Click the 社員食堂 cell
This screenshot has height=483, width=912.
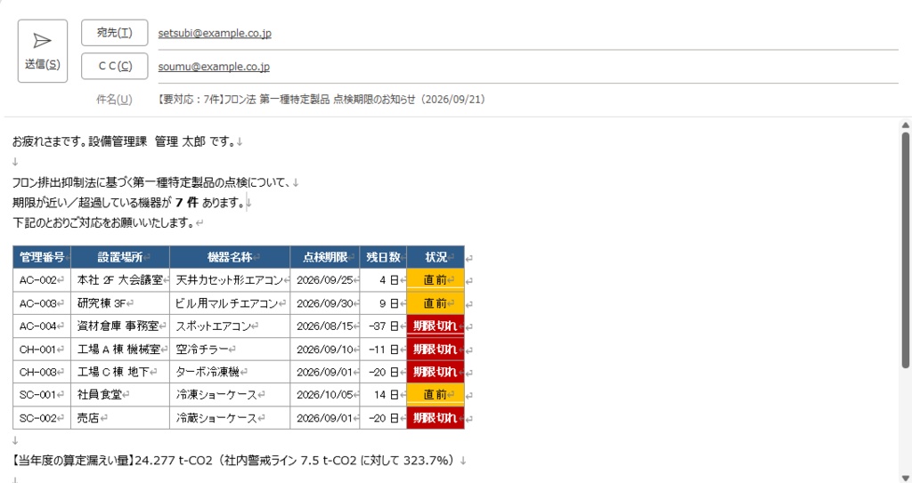point(120,395)
